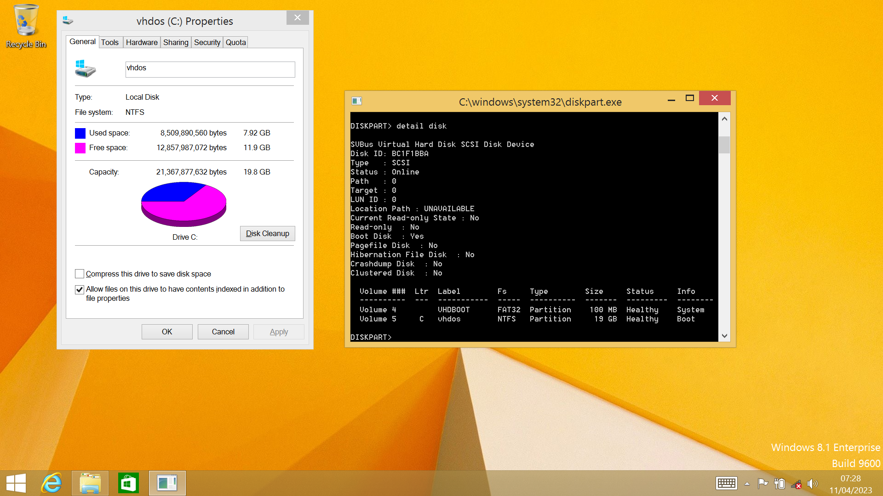Click the drive icon in Properties title bar
The image size is (883, 496).
point(68,21)
